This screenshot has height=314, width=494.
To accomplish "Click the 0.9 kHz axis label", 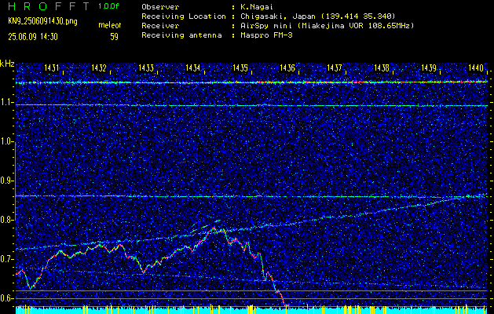I will click(7, 181).
